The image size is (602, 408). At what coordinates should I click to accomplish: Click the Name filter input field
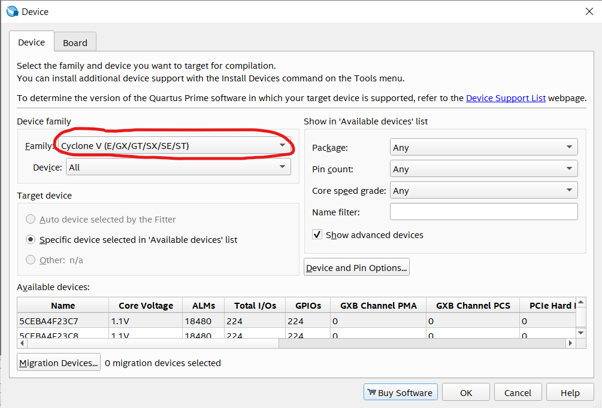coord(484,212)
